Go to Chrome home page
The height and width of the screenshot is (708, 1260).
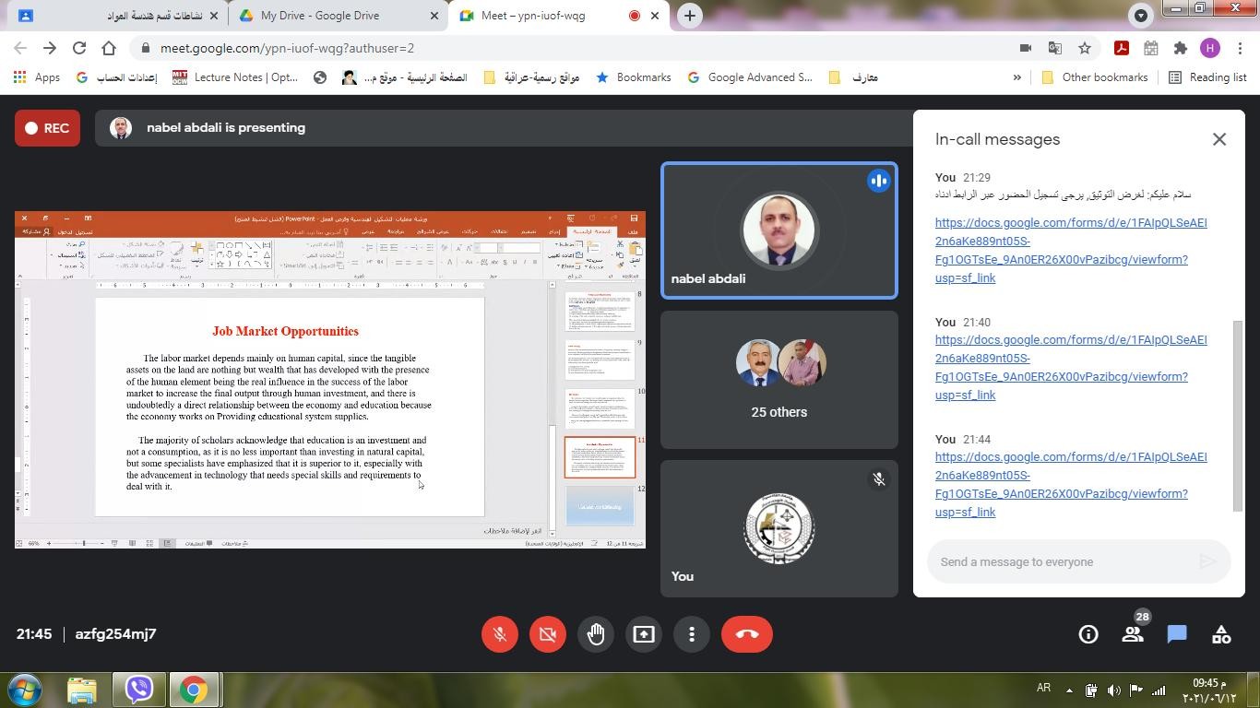(109, 48)
